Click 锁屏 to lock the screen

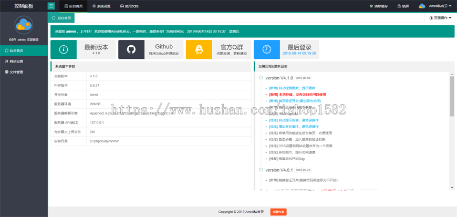coord(403,6)
